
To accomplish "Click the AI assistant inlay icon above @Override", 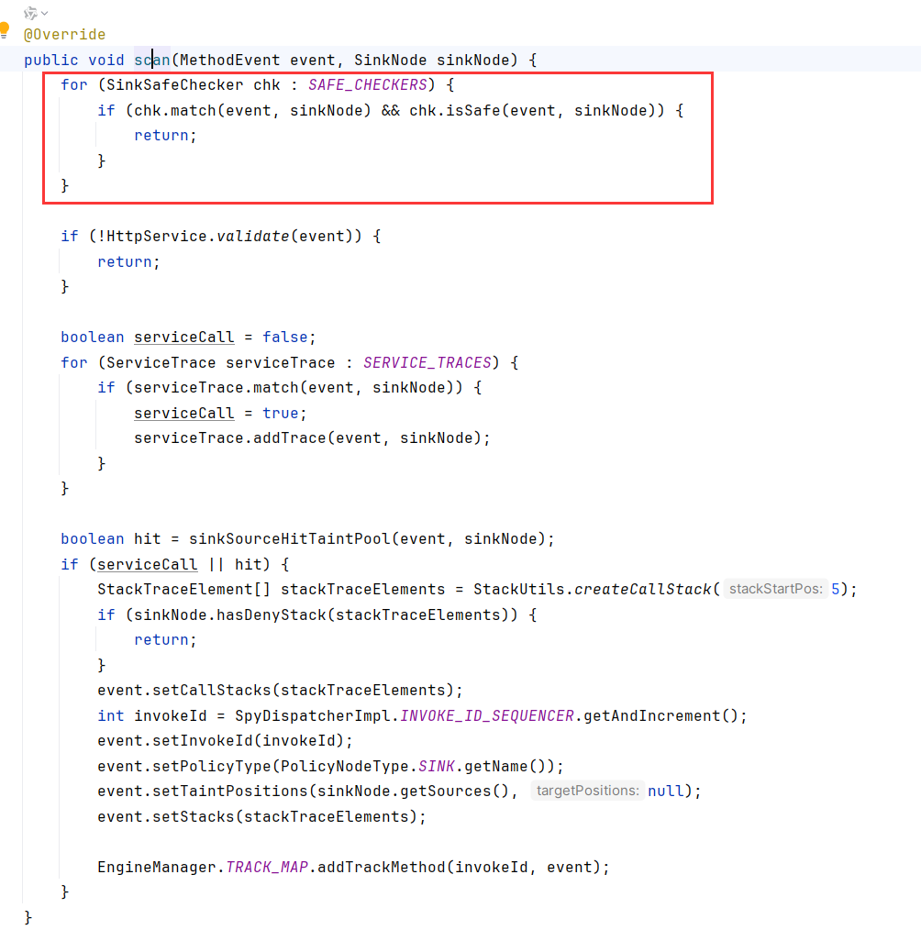I will 30,12.
